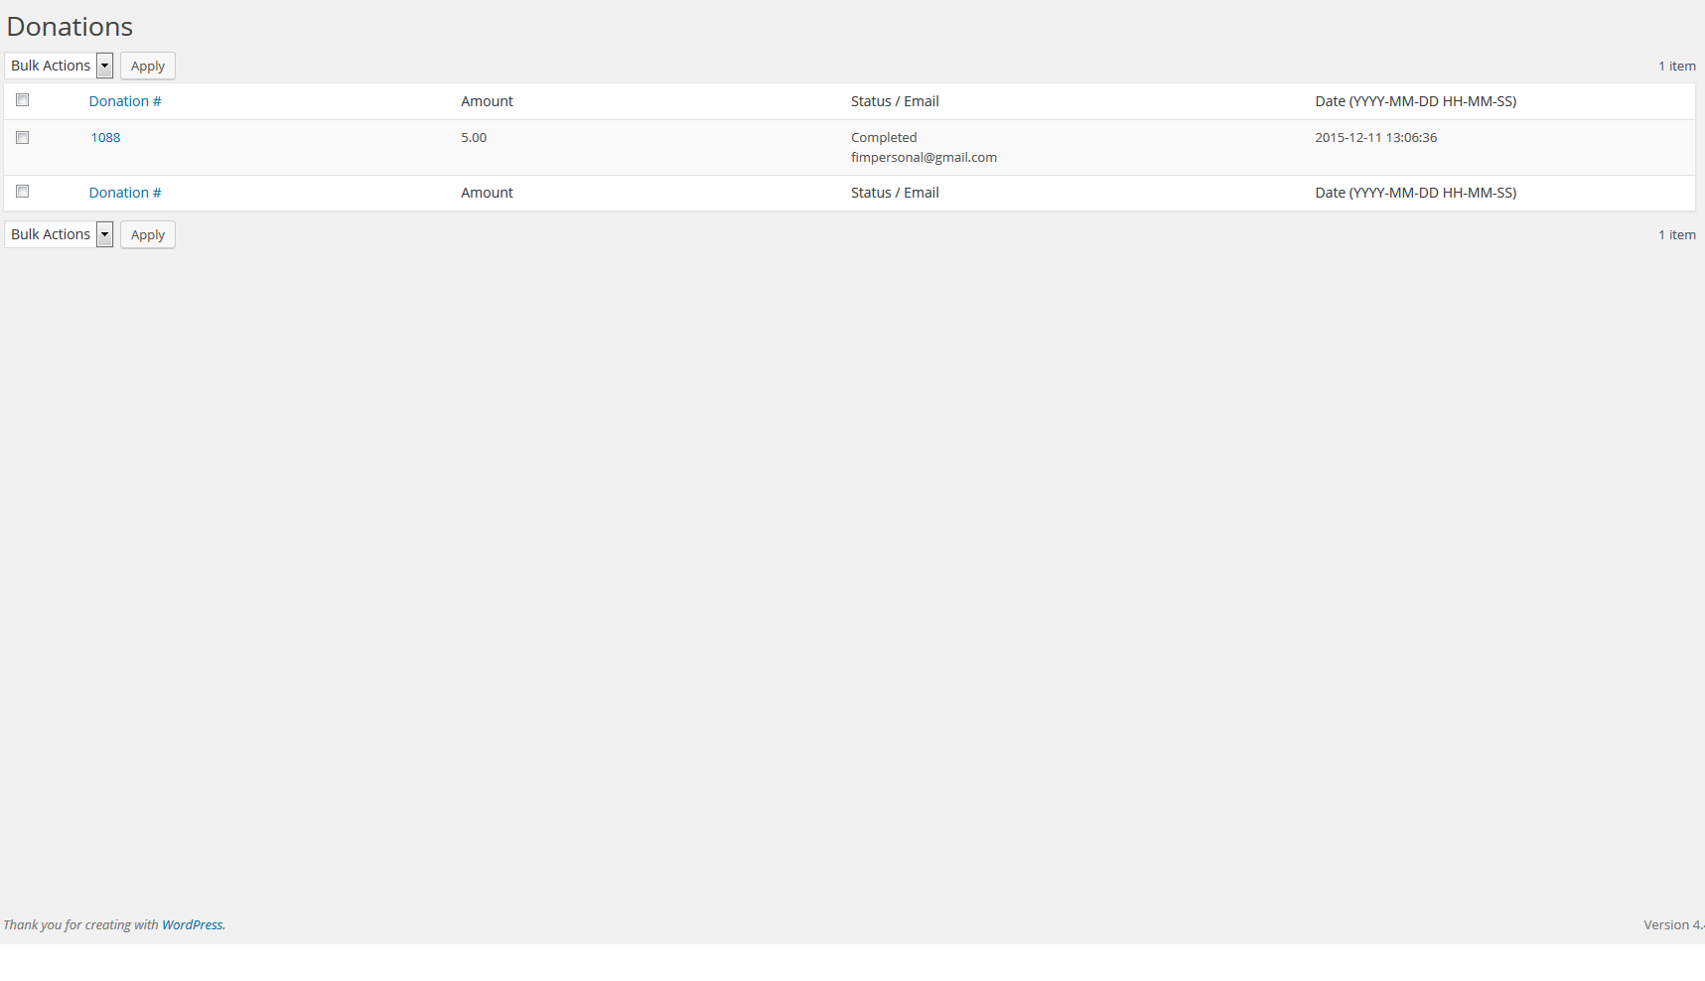Select the Completed status text

(x=884, y=138)
